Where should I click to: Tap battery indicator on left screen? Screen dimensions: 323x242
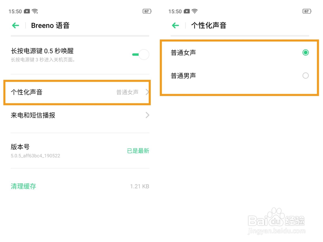click(x=147, y=11)
